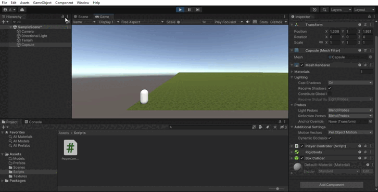Open Mesh Filter preset icon

pos(365,50)
